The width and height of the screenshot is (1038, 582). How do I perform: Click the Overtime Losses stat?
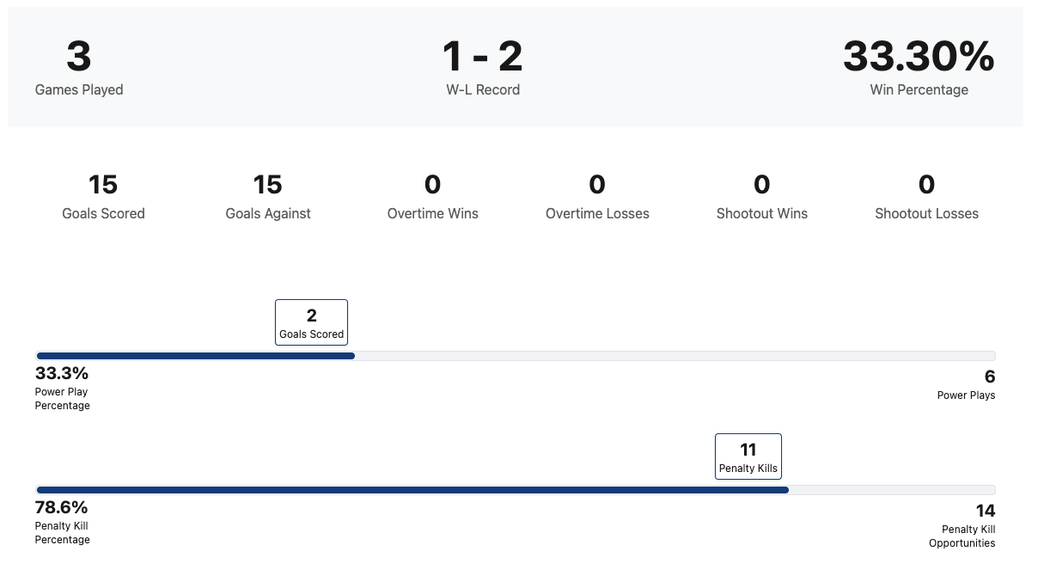597,197
